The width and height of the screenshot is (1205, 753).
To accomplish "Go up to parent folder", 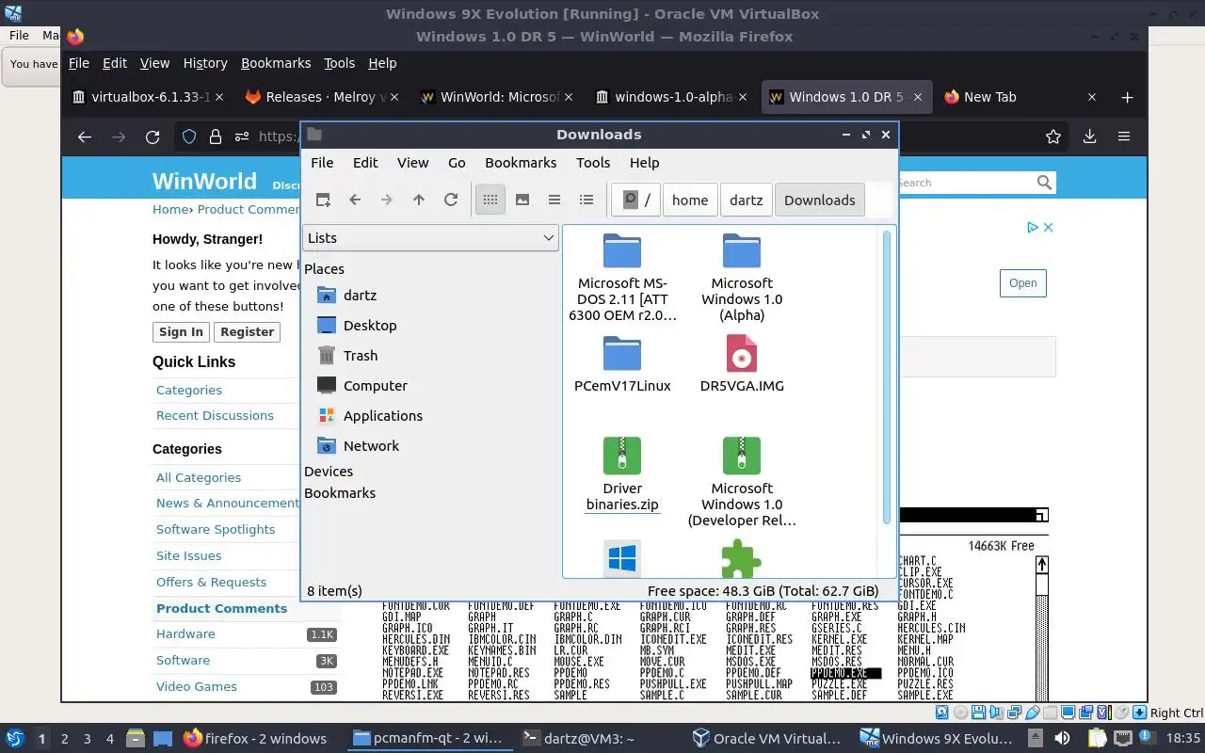I will point(419,200).
